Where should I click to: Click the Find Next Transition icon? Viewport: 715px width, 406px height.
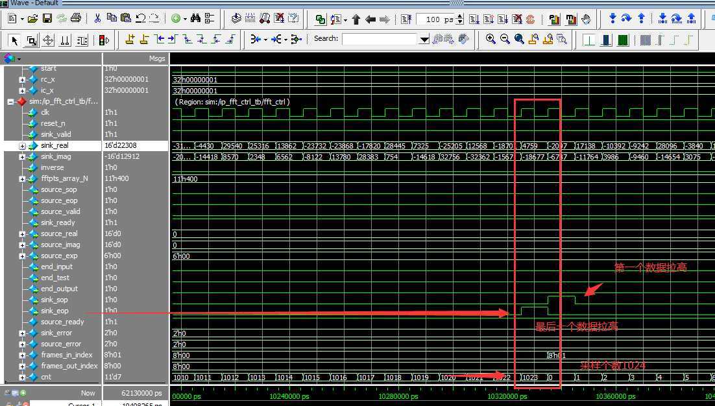tap(173, 40)
